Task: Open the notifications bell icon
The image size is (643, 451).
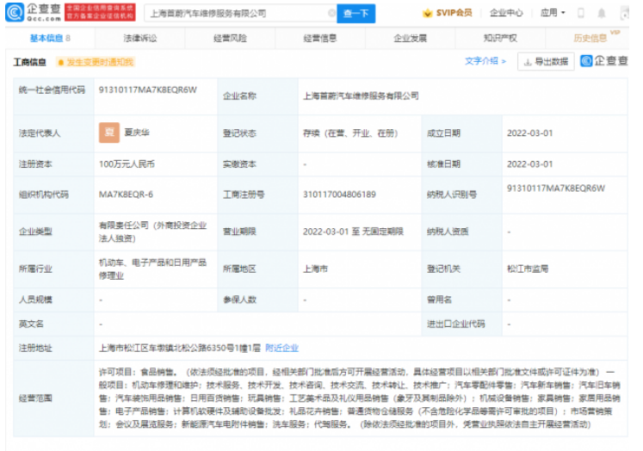Action: point(601,13)
